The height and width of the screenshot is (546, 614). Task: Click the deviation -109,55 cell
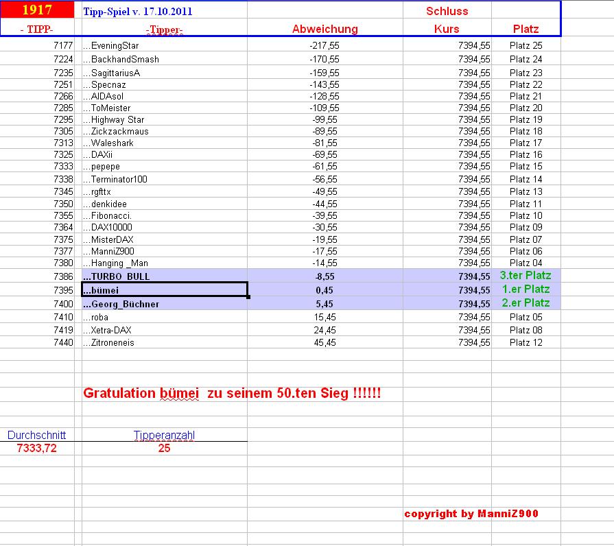coord(324,108)
